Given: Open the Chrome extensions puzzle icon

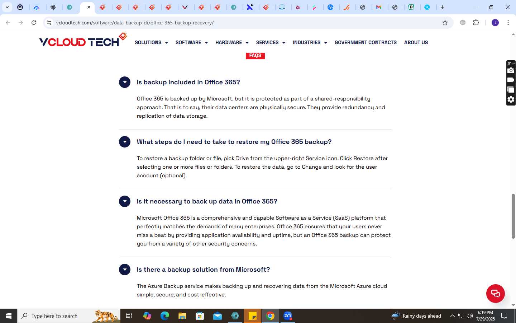Looking at the screenshot, I should tap(476, 23).
